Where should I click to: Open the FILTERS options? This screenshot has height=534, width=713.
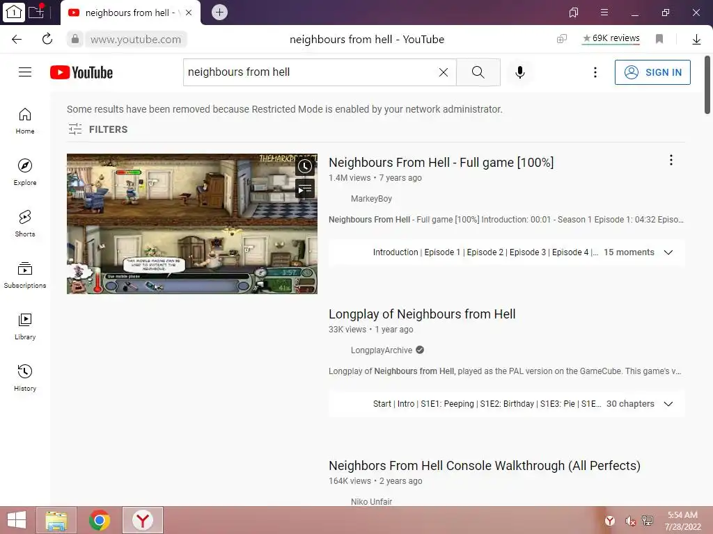[97, 129]
